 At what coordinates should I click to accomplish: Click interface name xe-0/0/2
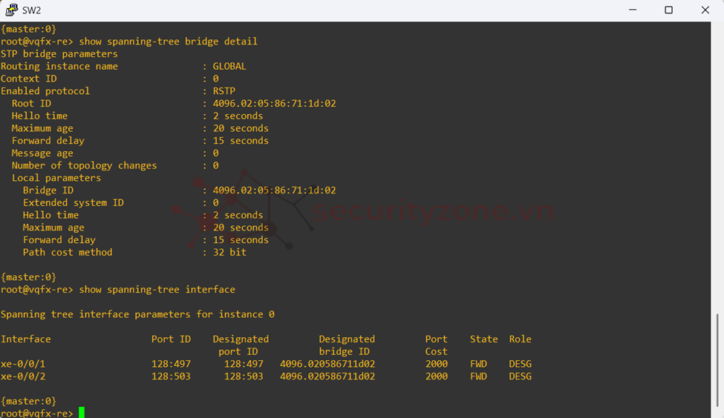click(x=23, y=376)
